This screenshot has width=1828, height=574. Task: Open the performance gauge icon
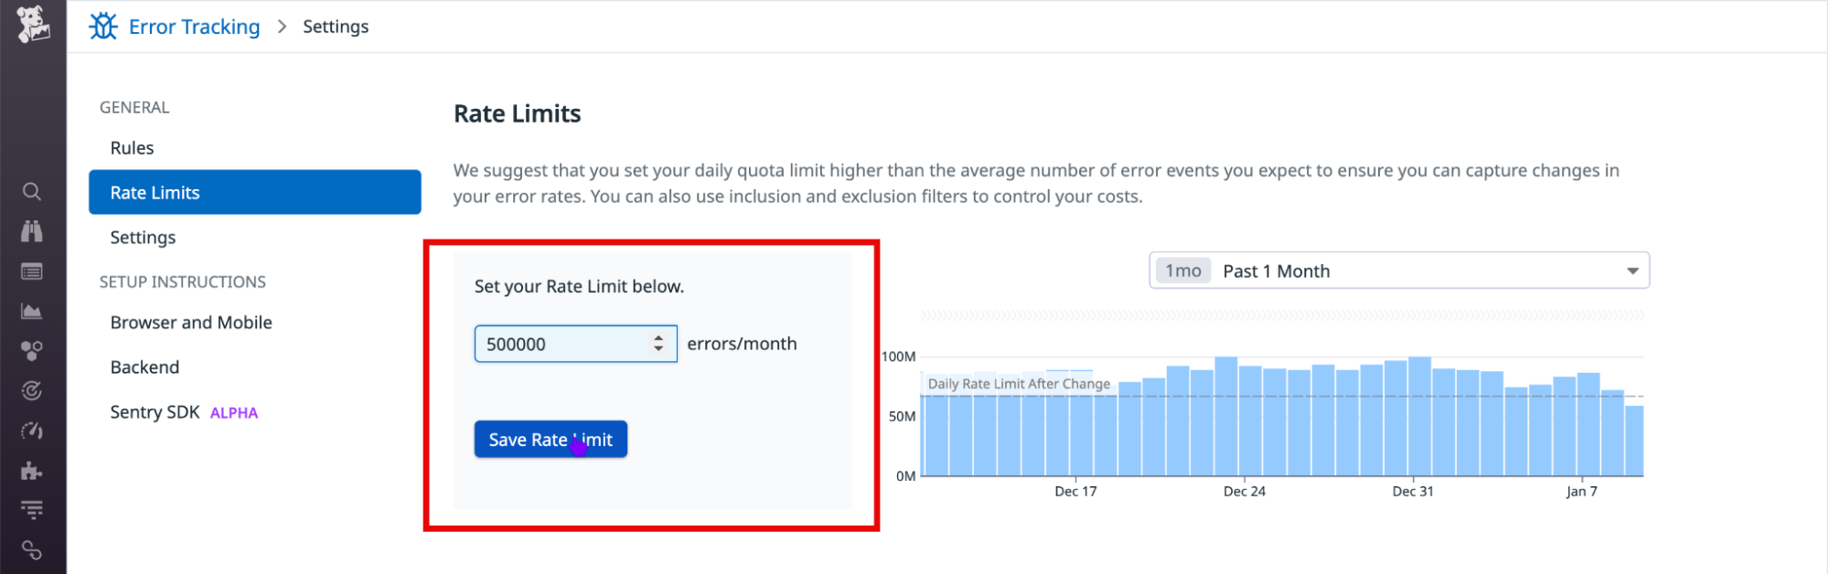32,430
